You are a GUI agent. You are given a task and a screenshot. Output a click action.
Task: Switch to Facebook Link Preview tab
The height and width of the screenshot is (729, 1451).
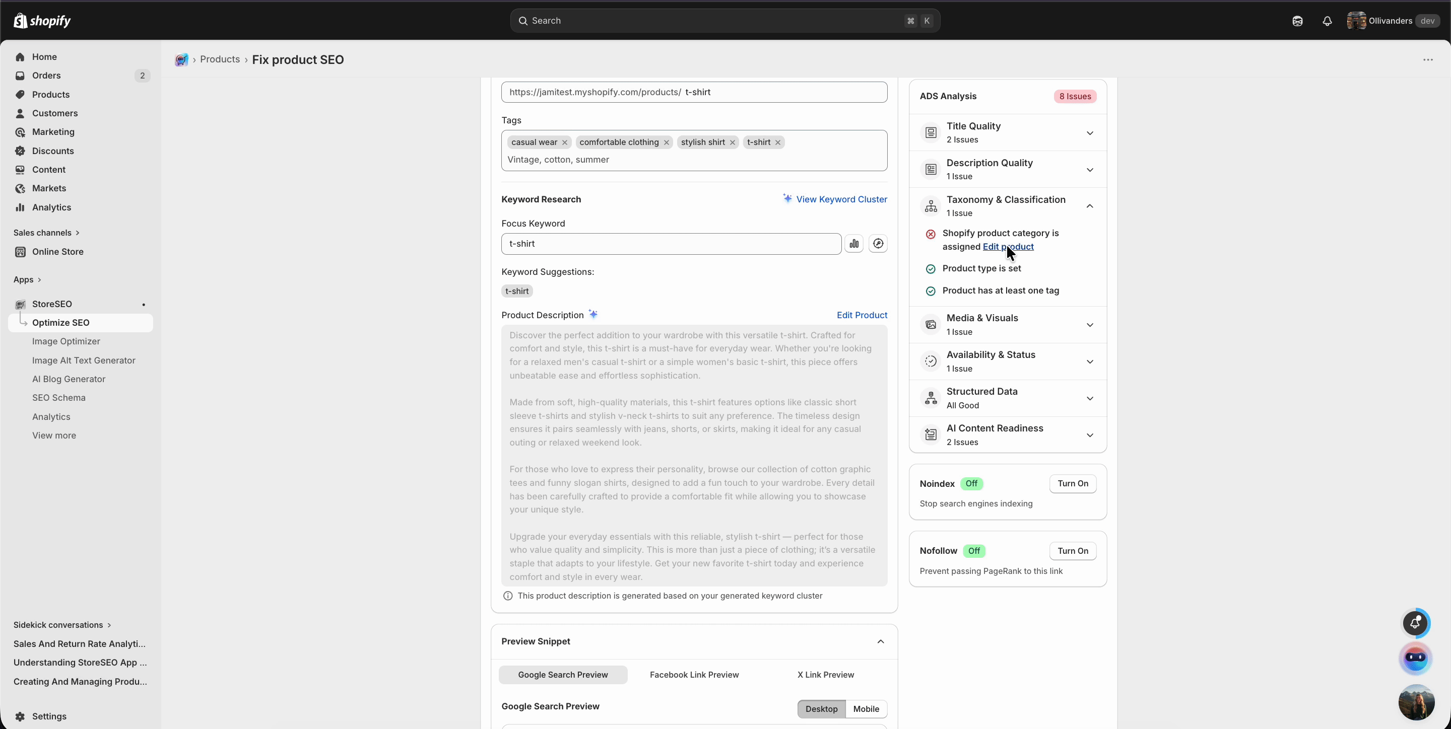click(694, 675)
